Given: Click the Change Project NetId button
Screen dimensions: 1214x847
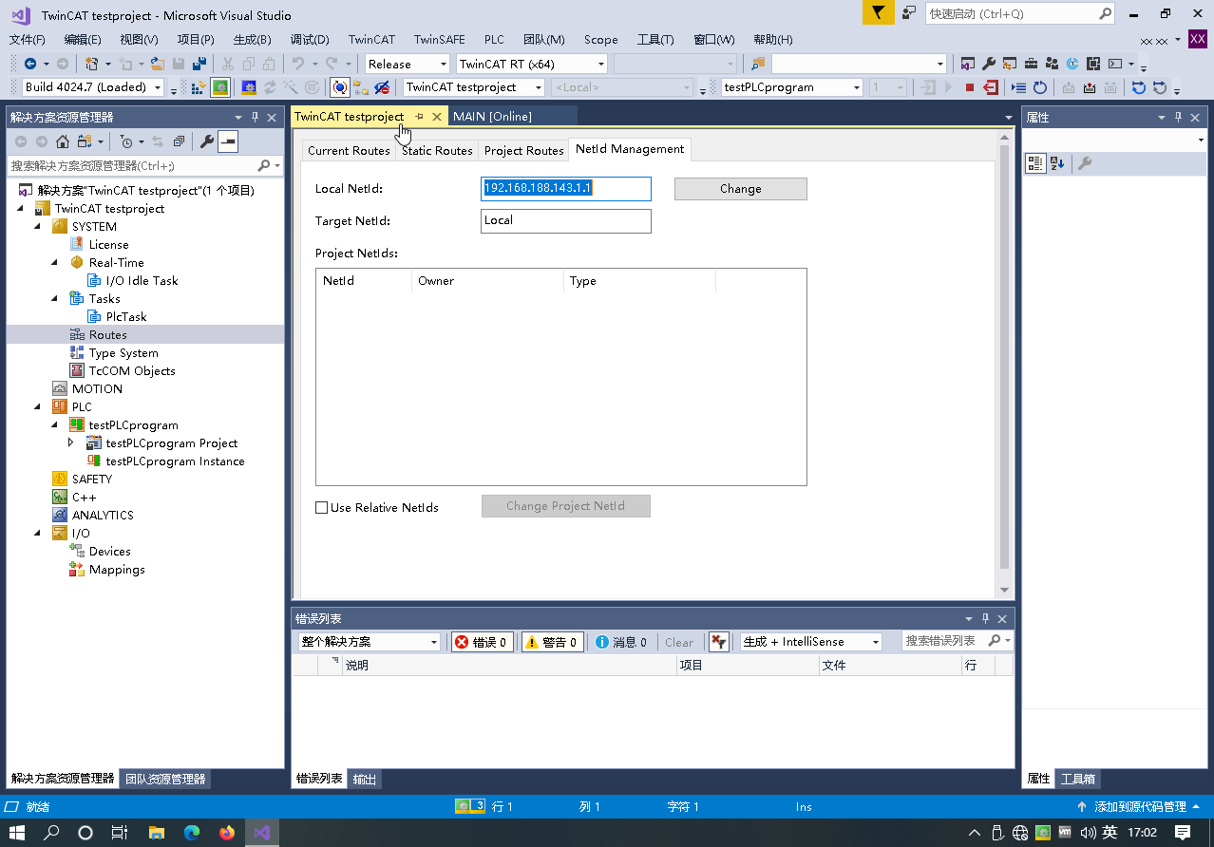Looking at the screenshot, I should pyautogui.click(x=566, y=506).
